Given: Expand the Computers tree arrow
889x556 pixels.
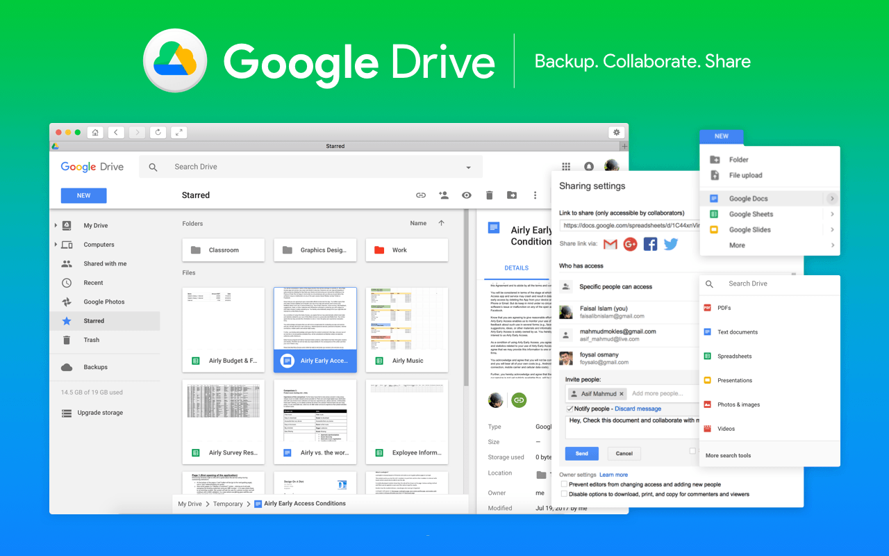Looking at the screenshot, I should 56,245.
